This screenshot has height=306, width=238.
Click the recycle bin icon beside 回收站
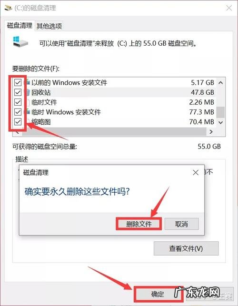[27, 92]
